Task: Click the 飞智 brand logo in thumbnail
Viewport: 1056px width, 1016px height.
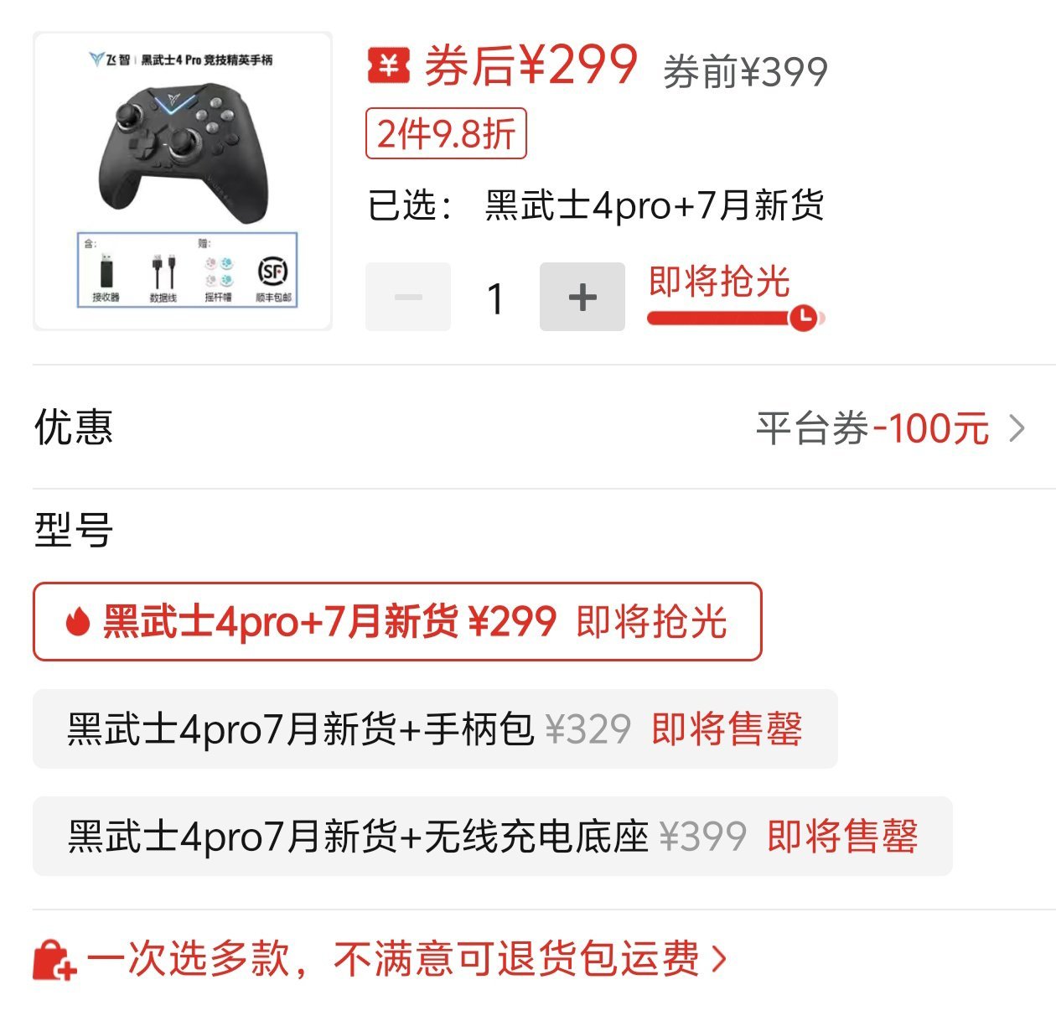Action: point(110,60)
